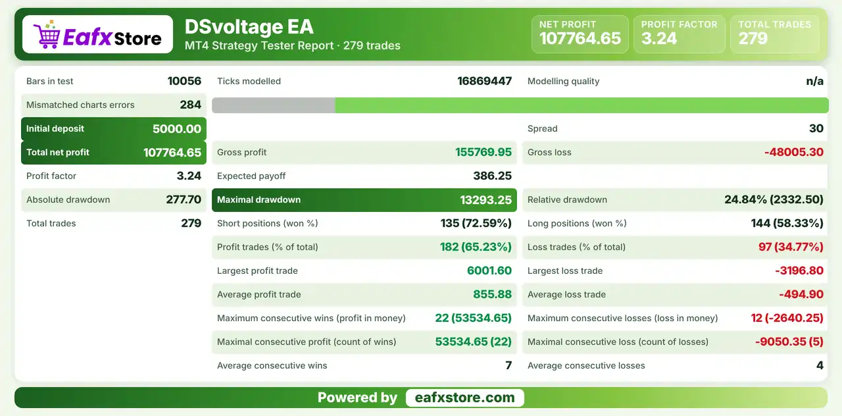
Task: Select the Maximum consecutive wins value 22 (53534.65)
Action: [x=474, y=319]
